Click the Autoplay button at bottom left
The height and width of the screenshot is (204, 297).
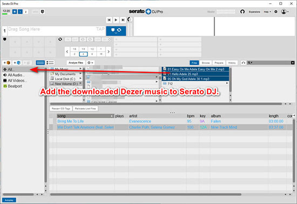click(9, 200)
